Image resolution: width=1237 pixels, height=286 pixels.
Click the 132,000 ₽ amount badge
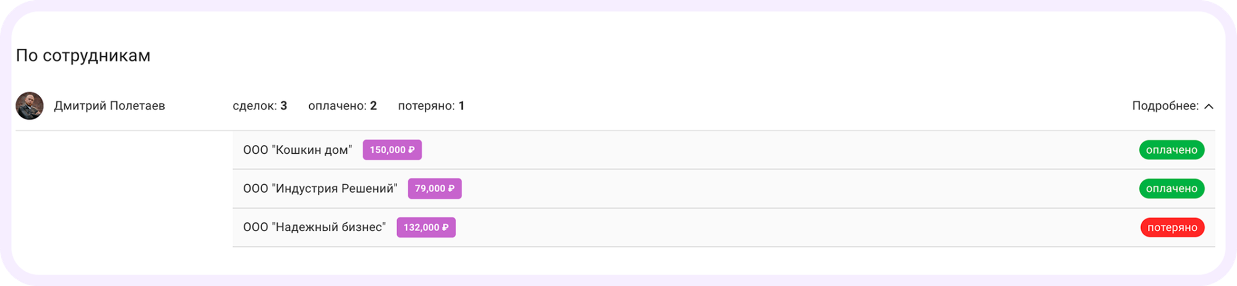pyautogui.click(x=426, y=227)
